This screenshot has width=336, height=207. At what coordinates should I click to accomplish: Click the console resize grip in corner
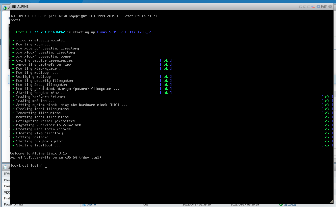click(x=331, y=202)
